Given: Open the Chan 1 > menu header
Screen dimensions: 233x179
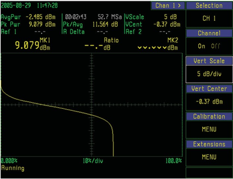Looking at the screenshot, I should 168,6.
